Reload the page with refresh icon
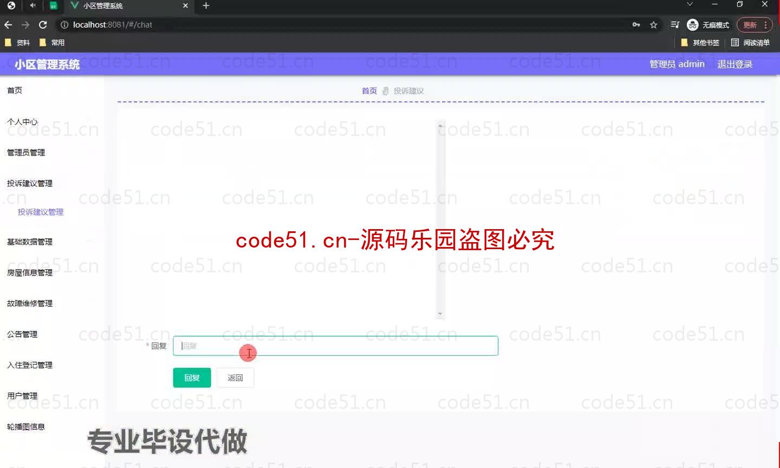 (43, 25)
